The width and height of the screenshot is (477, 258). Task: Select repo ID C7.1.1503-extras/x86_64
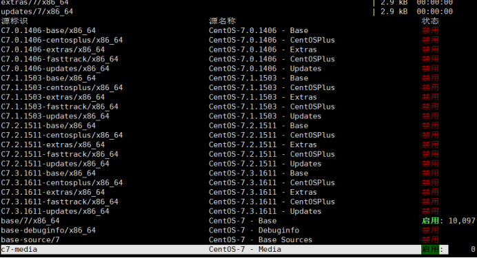[52, 97]
